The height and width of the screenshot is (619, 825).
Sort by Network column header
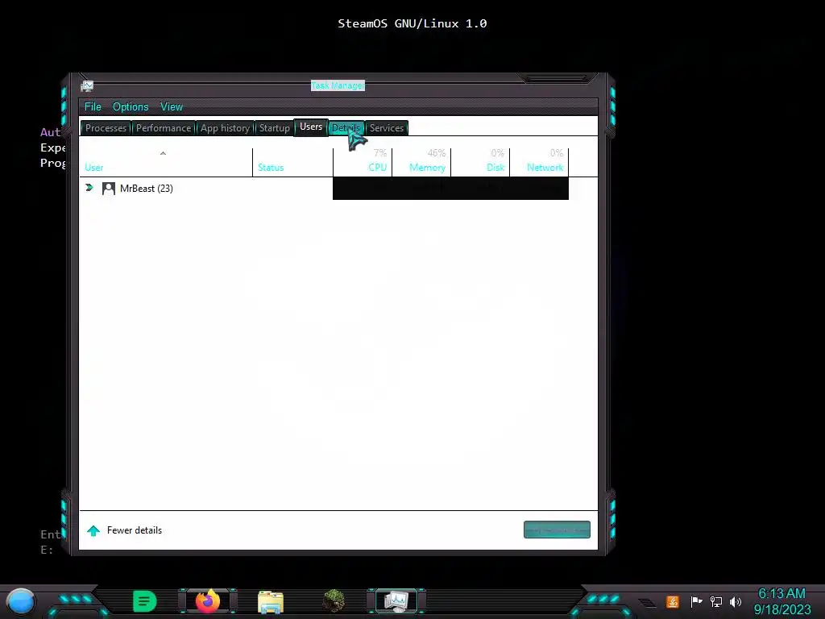point(539,161)
